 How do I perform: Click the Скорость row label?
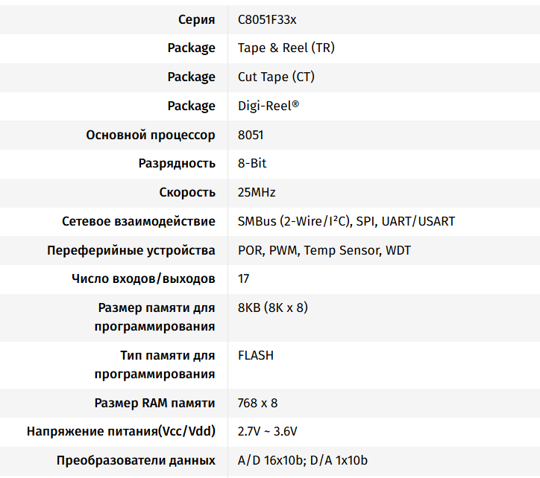pyautogui.click(x=187, y=193)
